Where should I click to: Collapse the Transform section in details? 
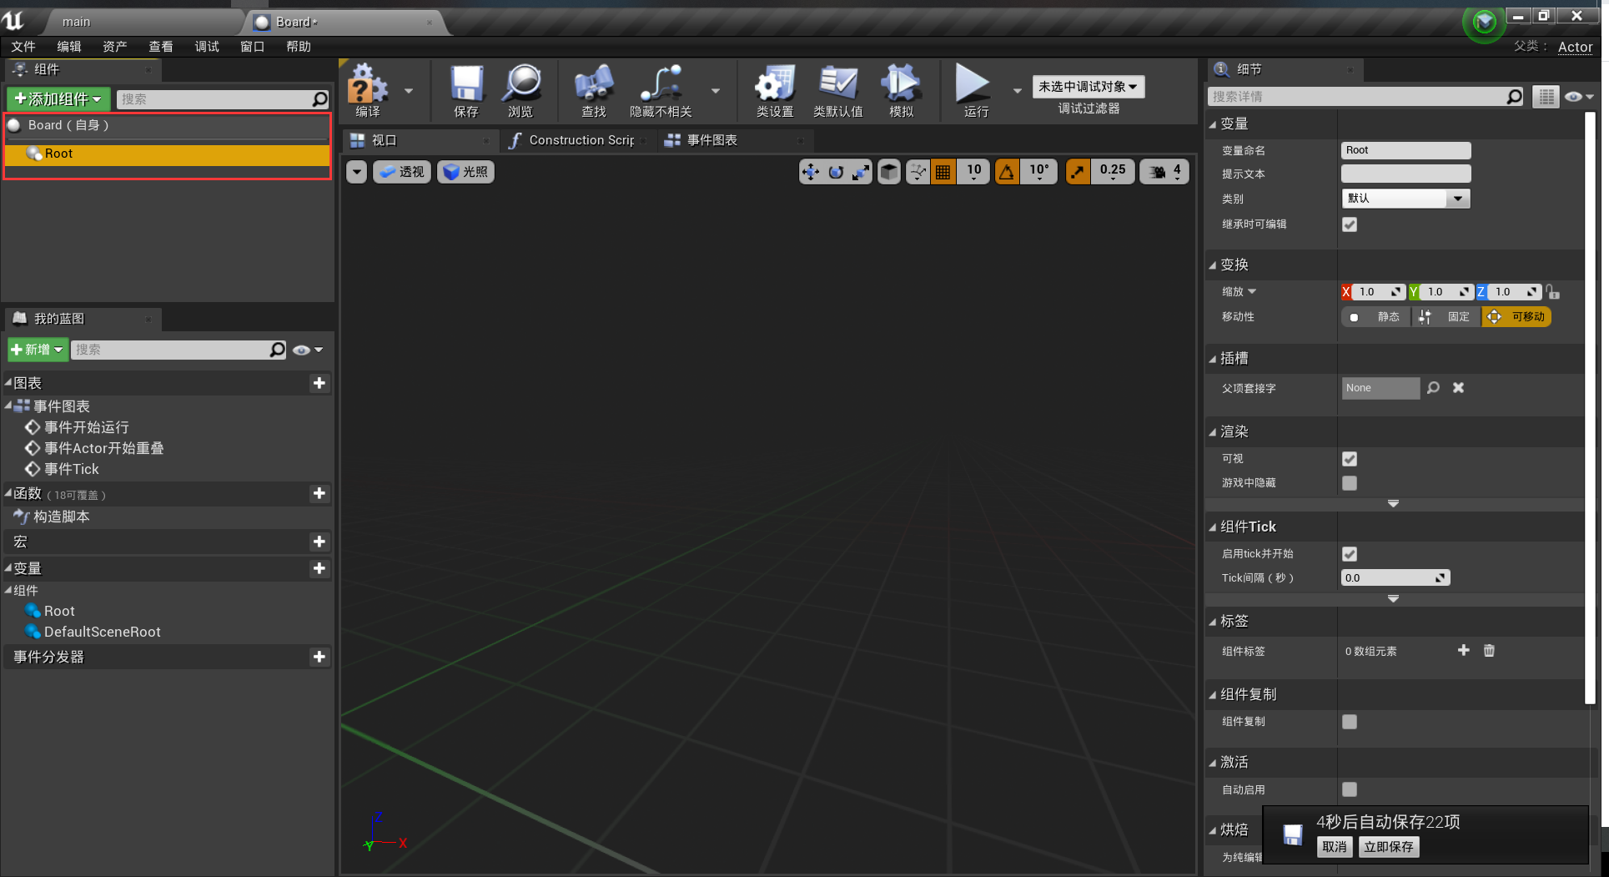1234,265
